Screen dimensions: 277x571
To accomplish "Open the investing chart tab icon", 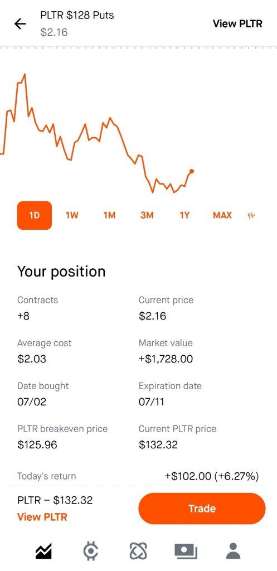I will [x=43, y=551].
